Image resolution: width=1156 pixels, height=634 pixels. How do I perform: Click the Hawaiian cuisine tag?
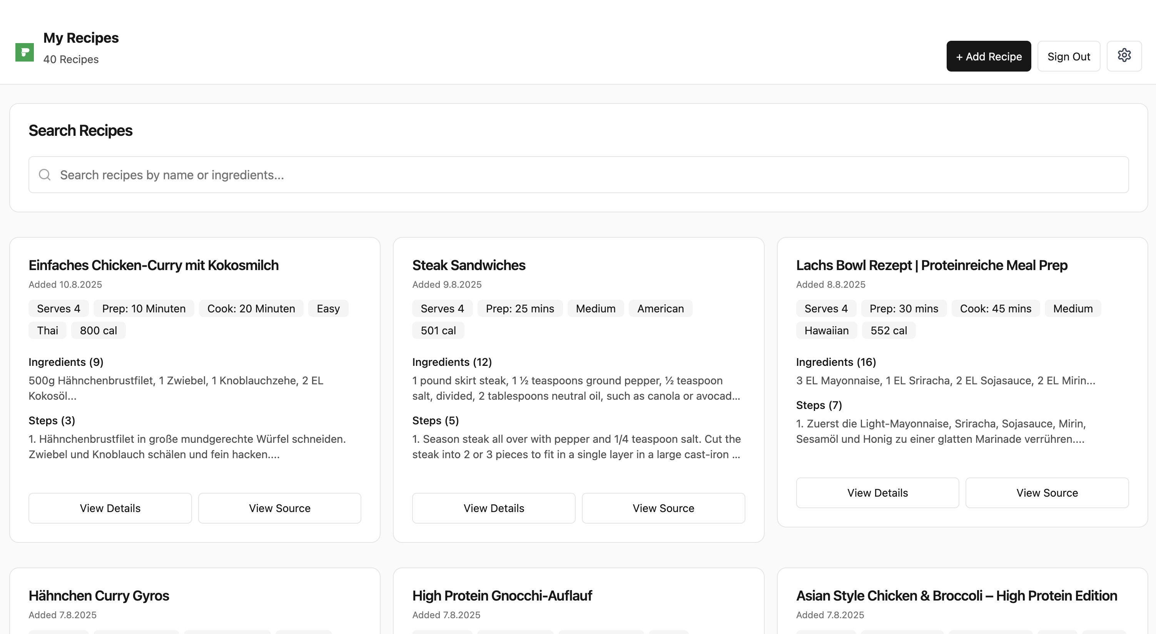click(826, 331)
